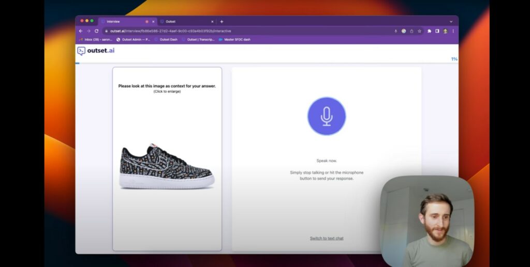530x267 pixels.
Task: Open the Chrome profile avatar
Action: click(x=445, y=31)
